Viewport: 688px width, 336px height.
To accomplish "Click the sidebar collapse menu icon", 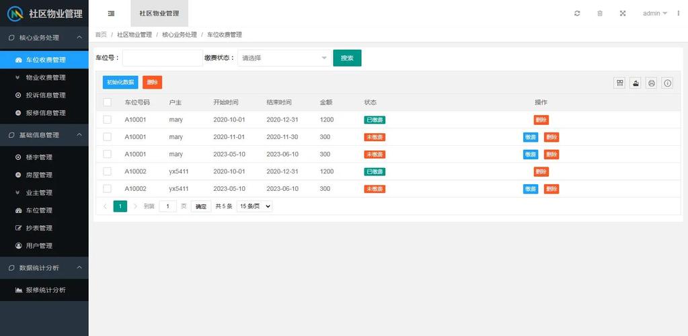I will 111,13.
